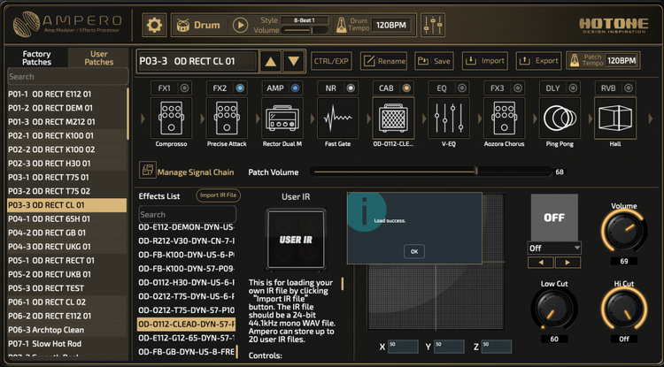
Task: Click the User IR cabinet image
Action: (x=296, y=240)
